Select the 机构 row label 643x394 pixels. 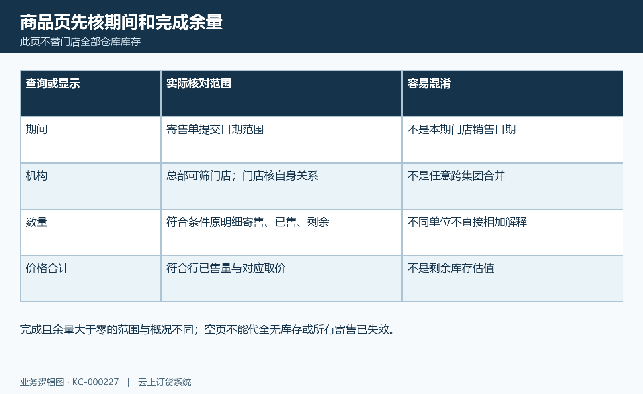point(37,176)
